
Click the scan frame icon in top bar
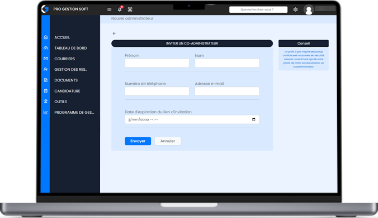(130, 9)
